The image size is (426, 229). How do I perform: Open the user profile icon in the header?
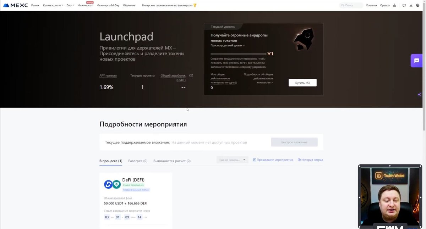click(x=394, y=5)
